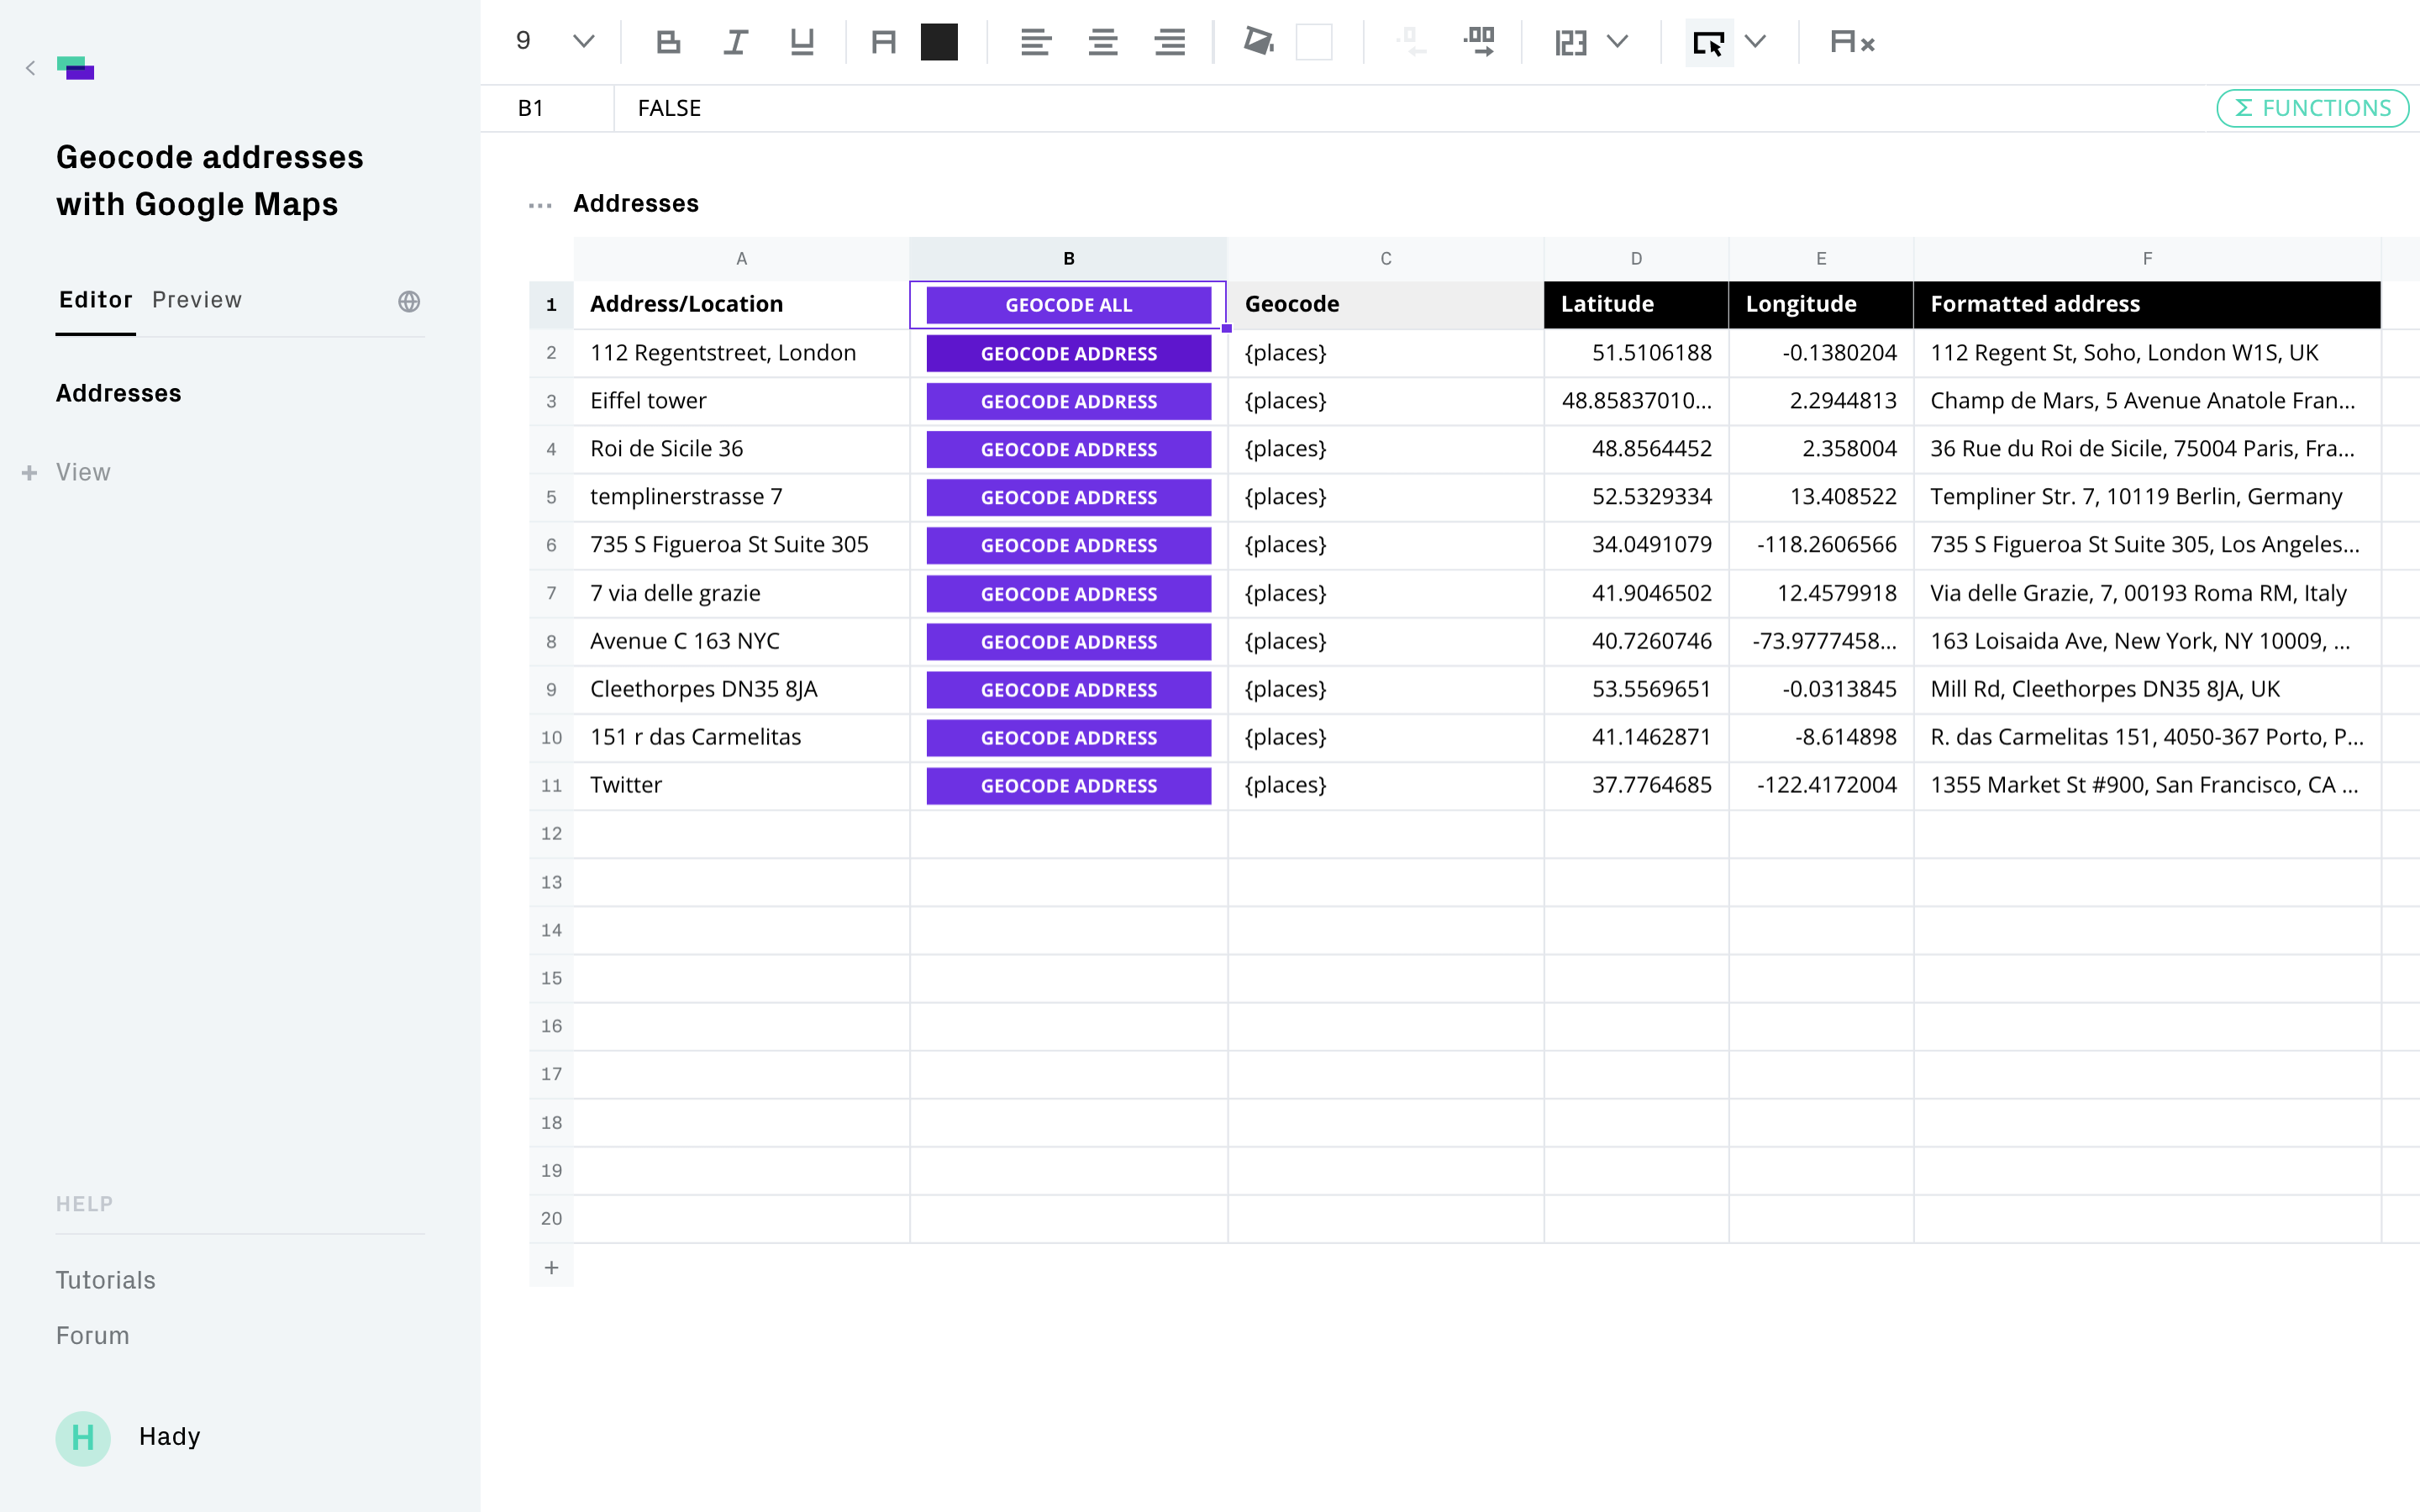Open the font size dropdown
Viewport: 2420px width, 1512px height.
point(583,42)
